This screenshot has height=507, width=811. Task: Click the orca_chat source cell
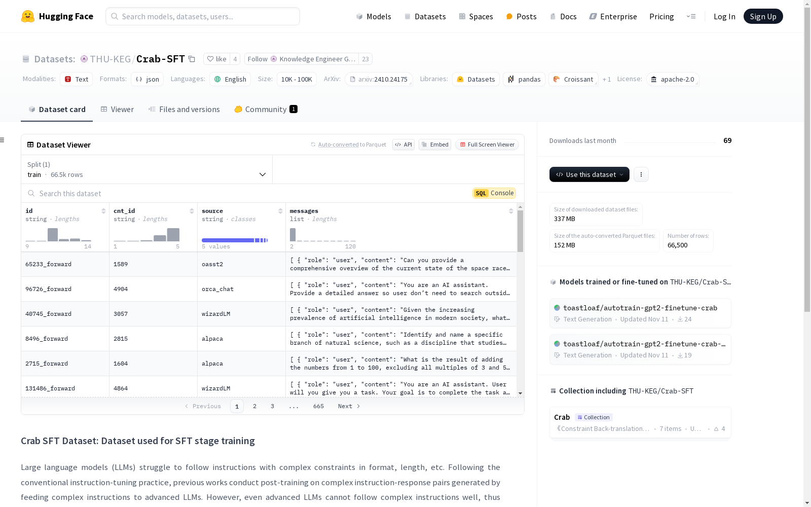[241, 289]
